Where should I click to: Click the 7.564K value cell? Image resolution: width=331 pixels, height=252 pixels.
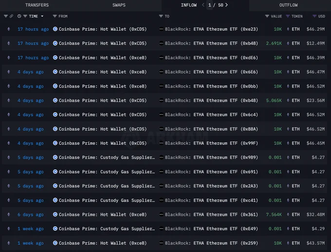pos(274,214)
